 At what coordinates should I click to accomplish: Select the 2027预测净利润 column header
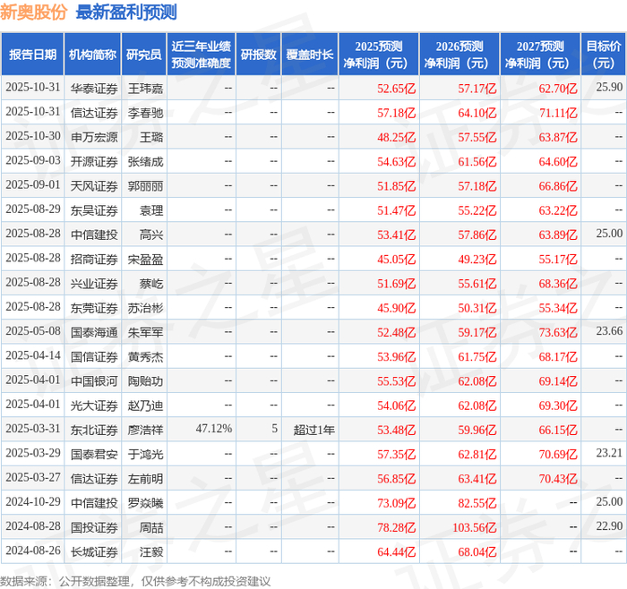[x=540, y=55]
